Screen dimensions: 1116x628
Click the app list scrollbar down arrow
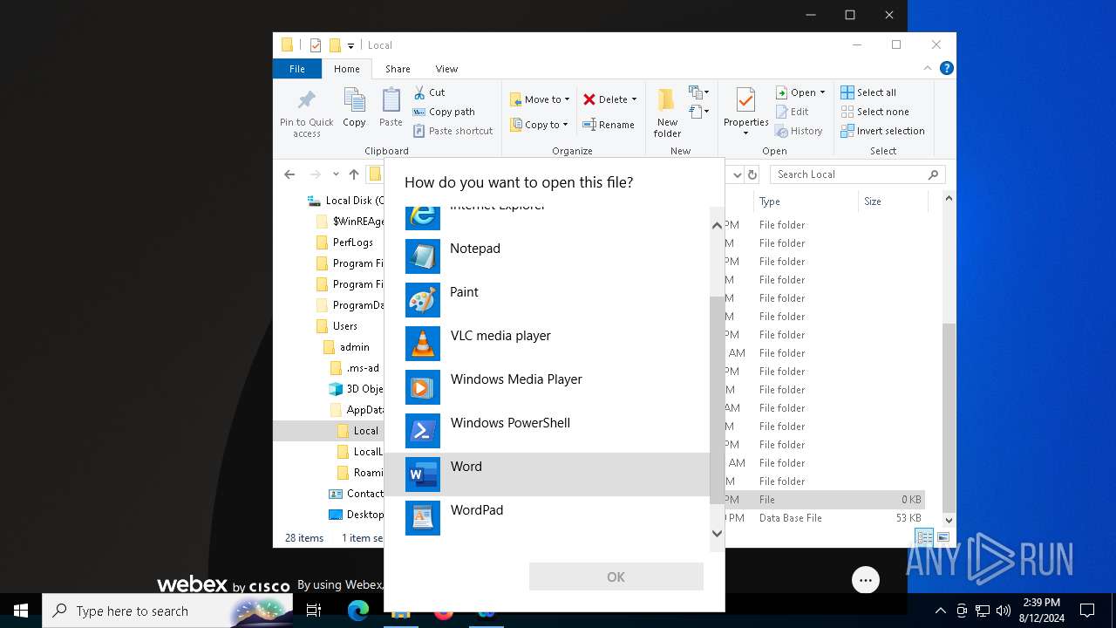pos(717,534)
